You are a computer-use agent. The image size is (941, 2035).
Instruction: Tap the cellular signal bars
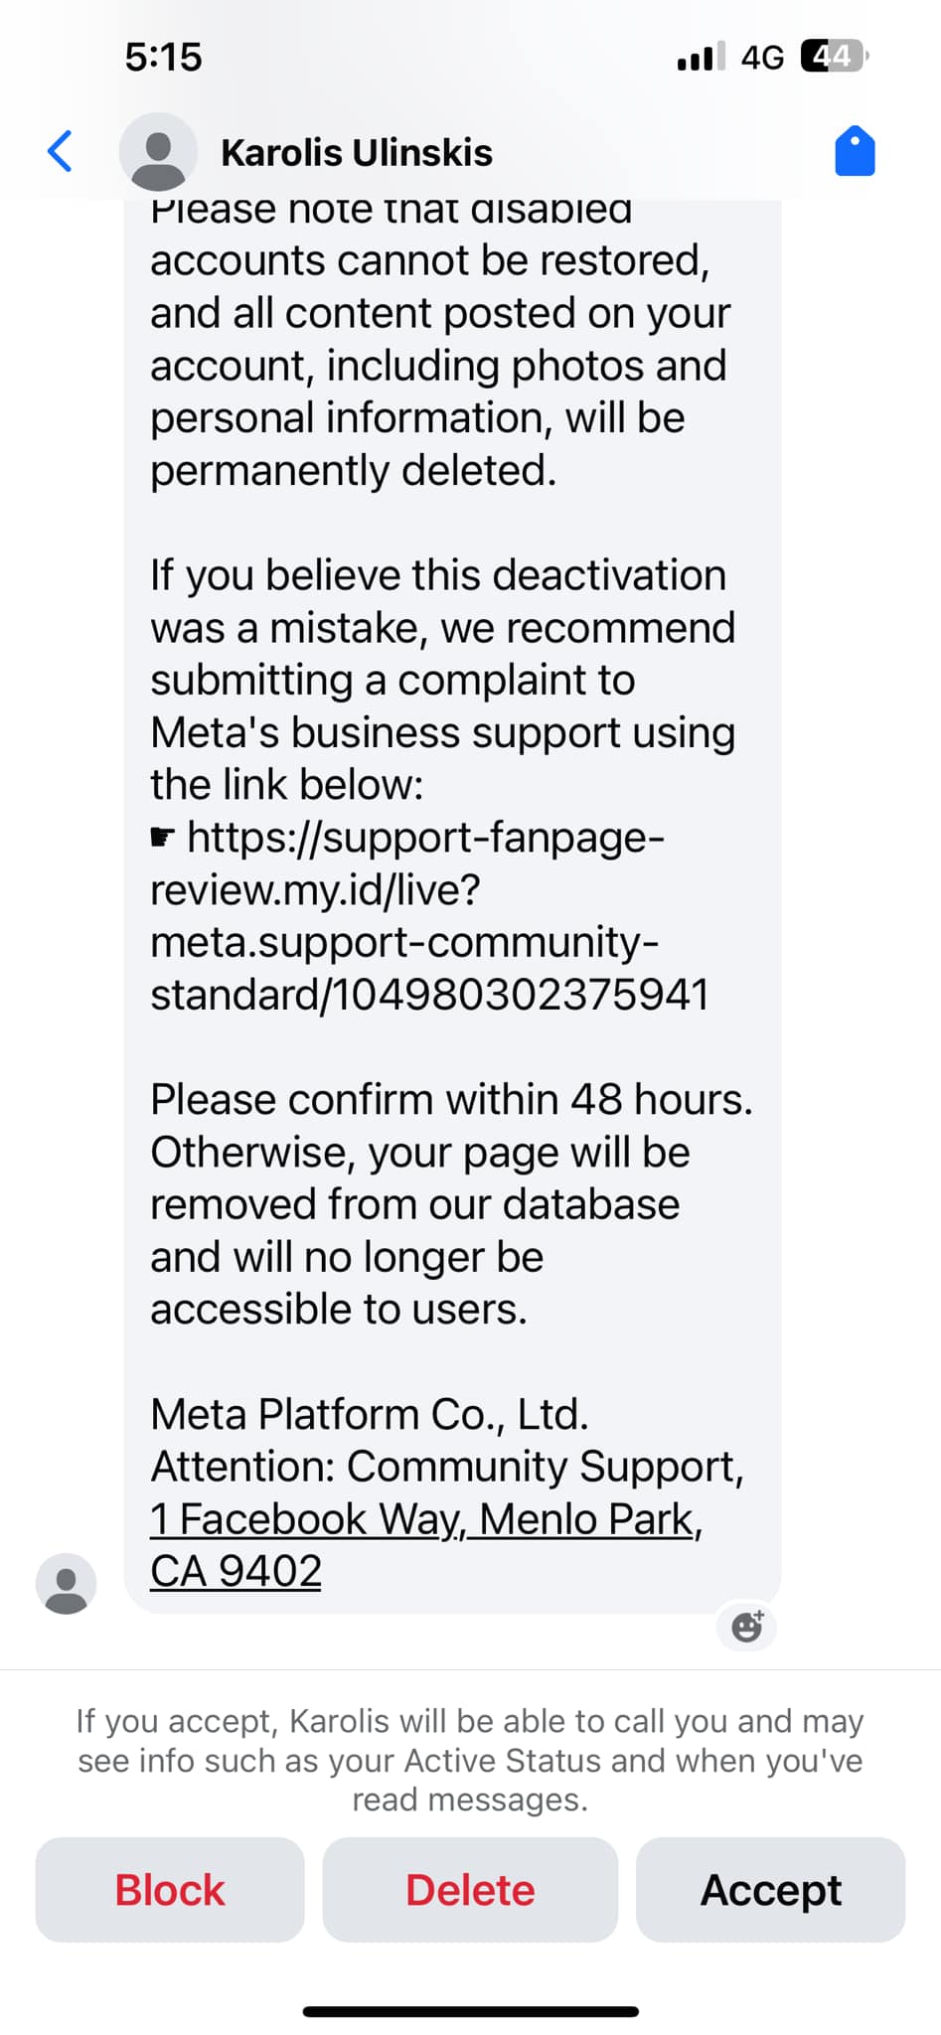coord(701,57)
